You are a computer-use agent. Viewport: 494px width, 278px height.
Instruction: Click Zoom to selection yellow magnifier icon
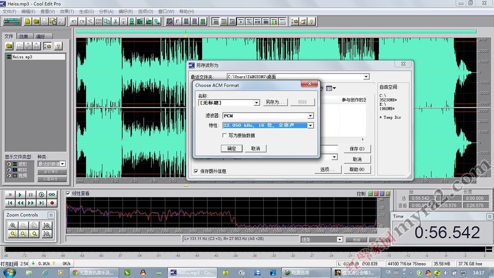(x=13, y=234)
